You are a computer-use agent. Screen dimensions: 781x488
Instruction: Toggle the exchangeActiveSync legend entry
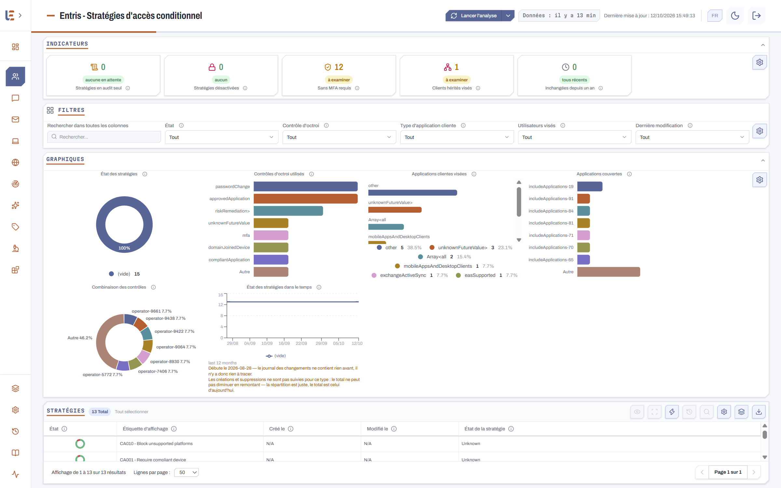tap(410, 275)
